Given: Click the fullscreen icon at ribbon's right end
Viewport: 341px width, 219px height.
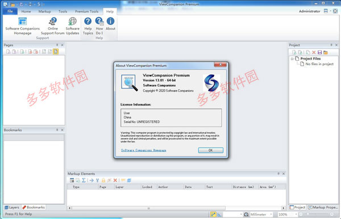Looking at the screenshot, I should [x=335, y=11].
